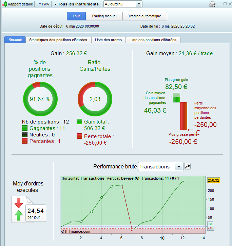Click the black Neutres legend square
The width and height of the screenshot is (232, 246).
[25, 134]
